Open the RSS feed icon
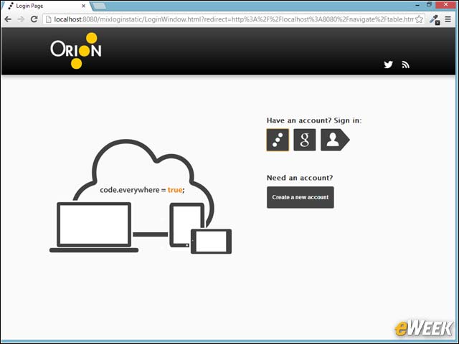459x344 pixels. pyautogui.click(x=405, y=64)
